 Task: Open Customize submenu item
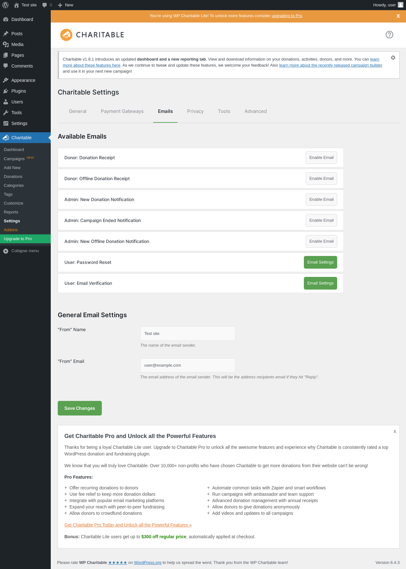point(25,203)
